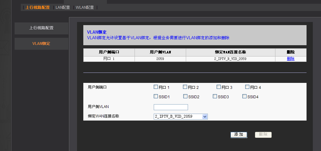Image resolution: width=321 pixels, height=151 pixels.
Task: Switch to the WLAN配置 tab
Action: tap(85, 8)
